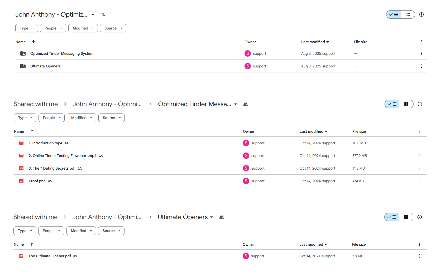Go to Shared with me from Optimized Tinder breadcrumb
Viewport: 441px width, 276px height.
point(36,104)
